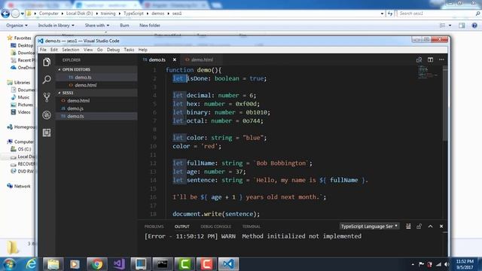Open the Explorer view in activity bar
The width and height of the screenshot is (482, 271).
47,62
